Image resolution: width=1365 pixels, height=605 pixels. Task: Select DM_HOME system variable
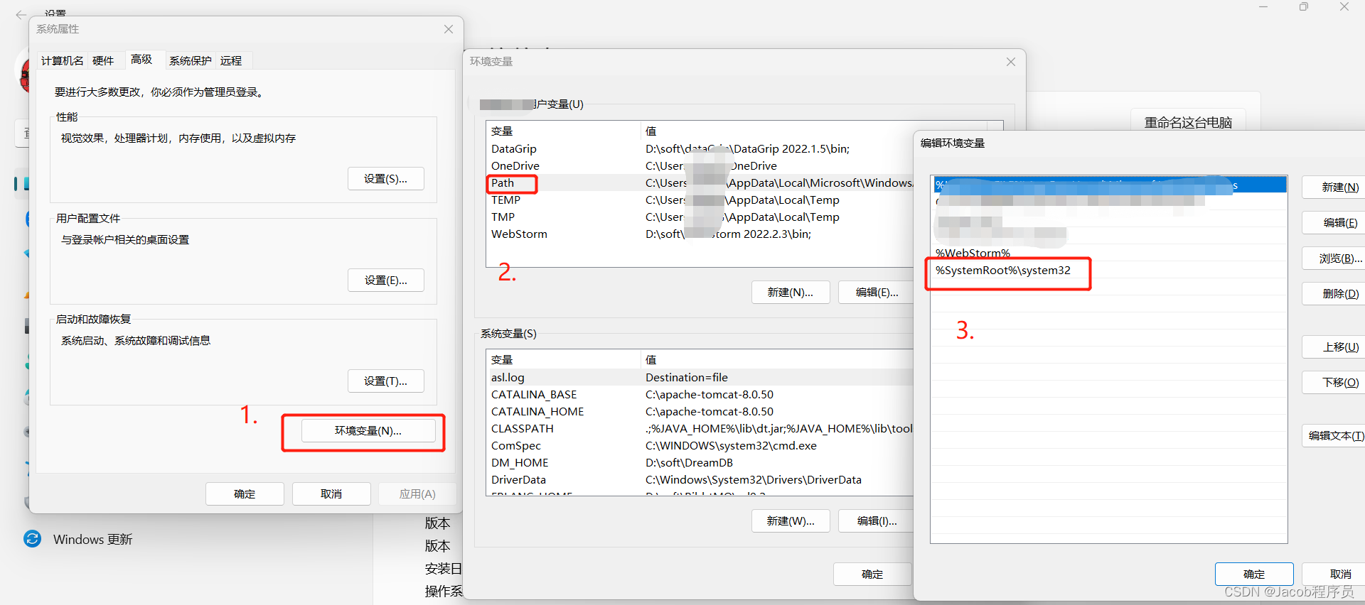point(700,463)
